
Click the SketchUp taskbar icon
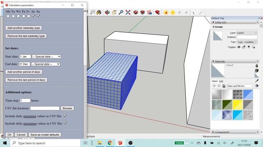pyautogui.click(x=120, y=143)
